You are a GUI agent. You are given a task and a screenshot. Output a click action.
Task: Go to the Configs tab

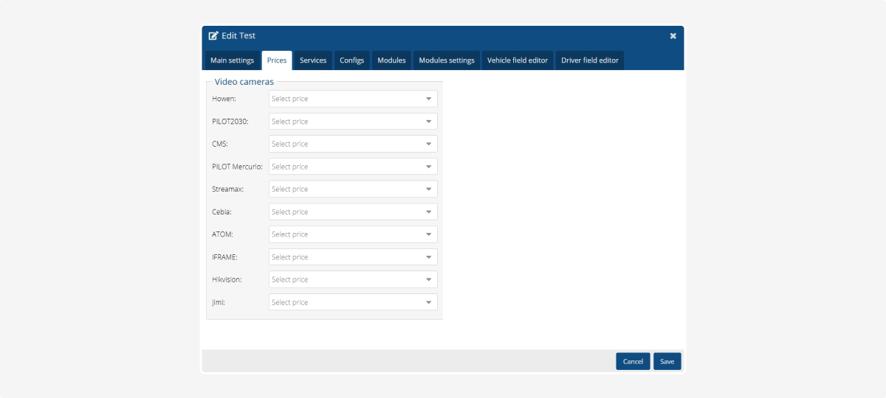[x=351, y=60]
